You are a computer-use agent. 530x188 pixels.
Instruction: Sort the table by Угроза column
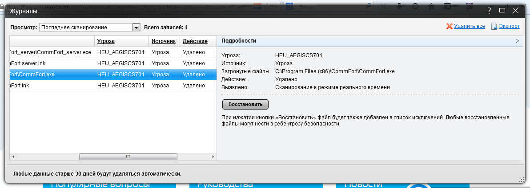pyautogui.click(x=106, y=41)
